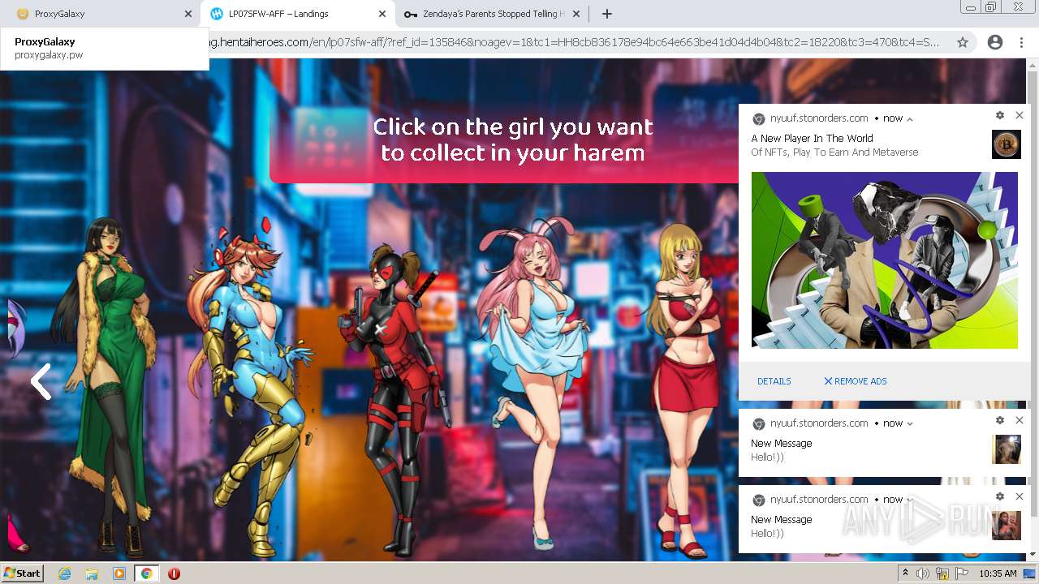
Task: Collapse the NFT notification chevron
Action: [910, 118]
